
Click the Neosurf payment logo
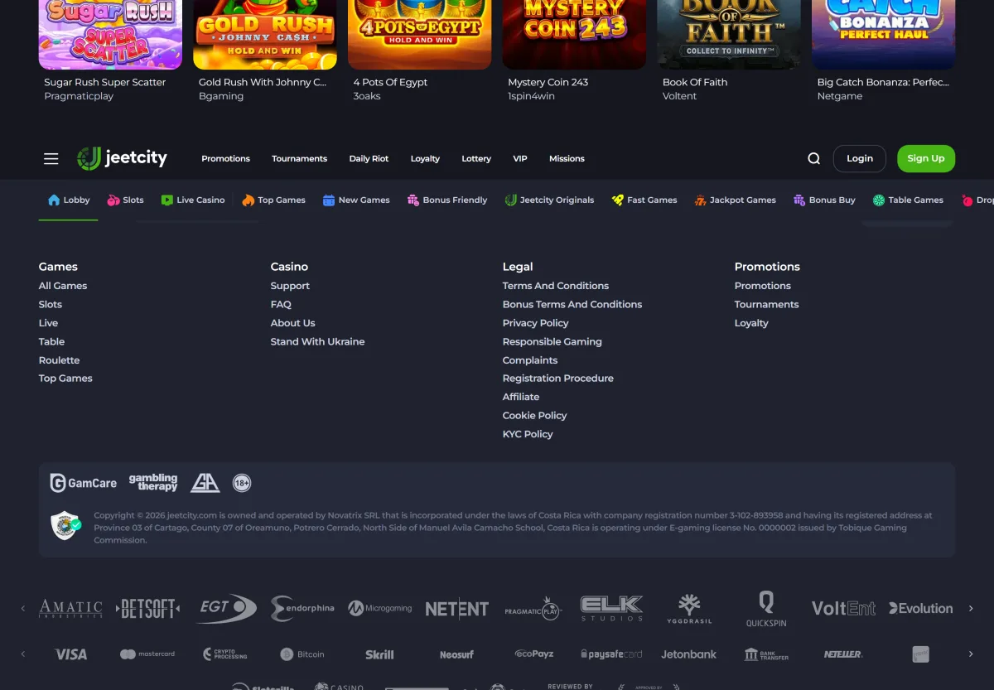[x=456, y=654]
